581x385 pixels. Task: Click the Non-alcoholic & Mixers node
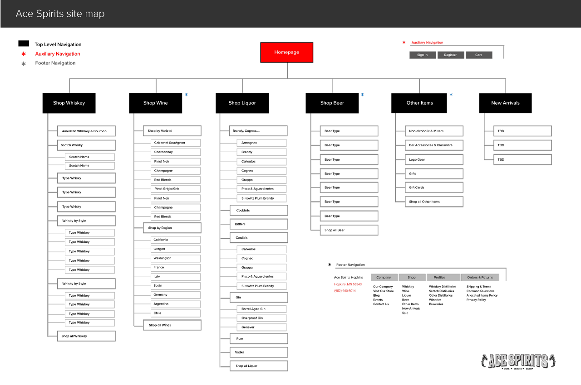coord(434,131)
